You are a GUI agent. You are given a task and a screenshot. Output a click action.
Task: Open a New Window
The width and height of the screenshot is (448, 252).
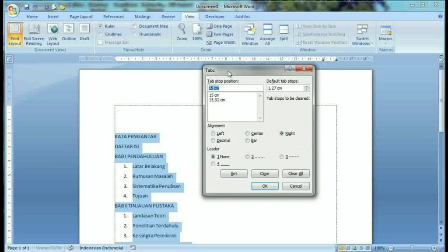pos(250,35)
